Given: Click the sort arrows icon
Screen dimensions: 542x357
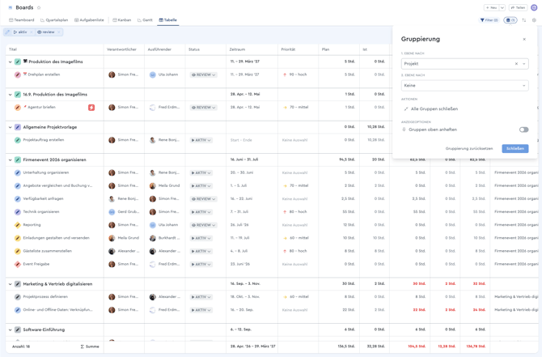Looking at the screenshot, I should click(x=524, y=20).
